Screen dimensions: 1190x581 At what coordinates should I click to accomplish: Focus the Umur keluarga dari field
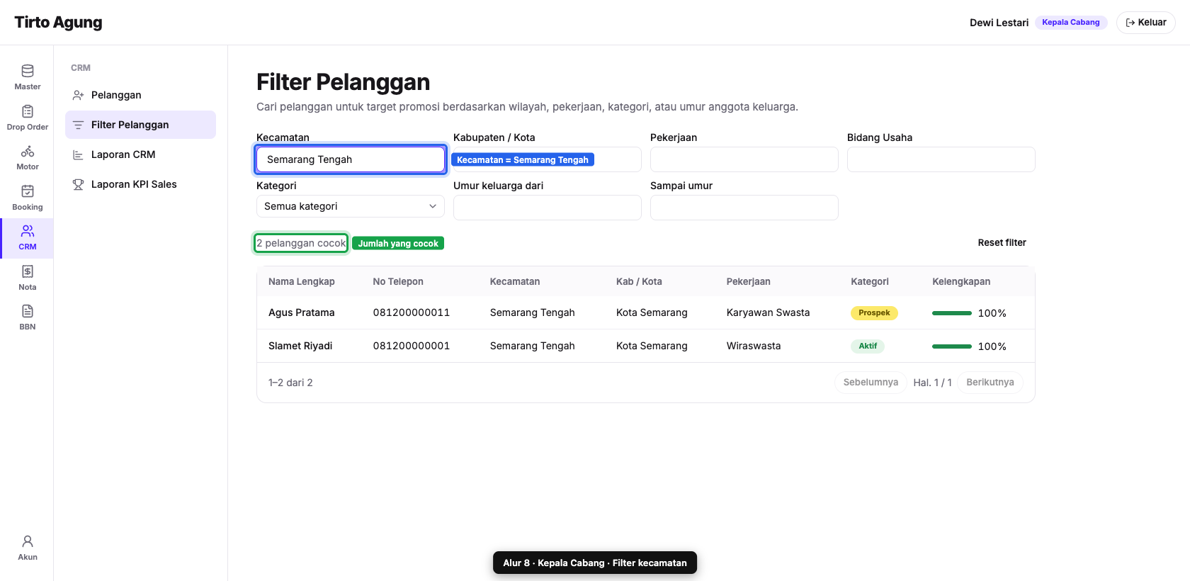point(548,208)
